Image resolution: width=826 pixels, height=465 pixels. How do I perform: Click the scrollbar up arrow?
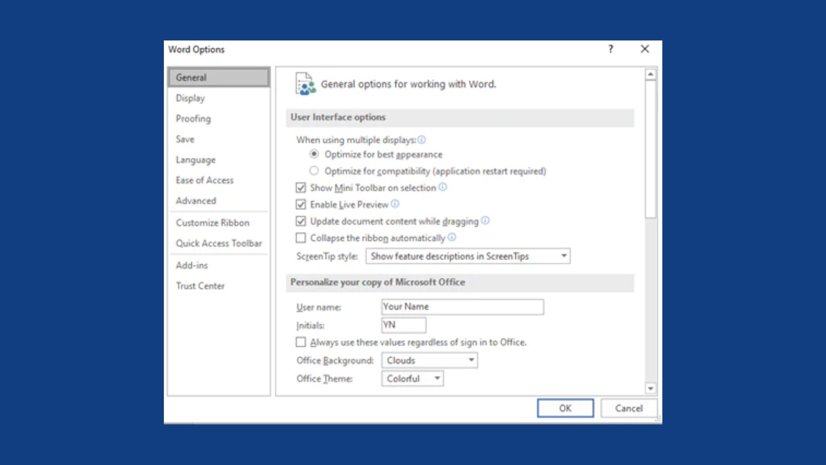pyautogui.click(x=650, y=75)
